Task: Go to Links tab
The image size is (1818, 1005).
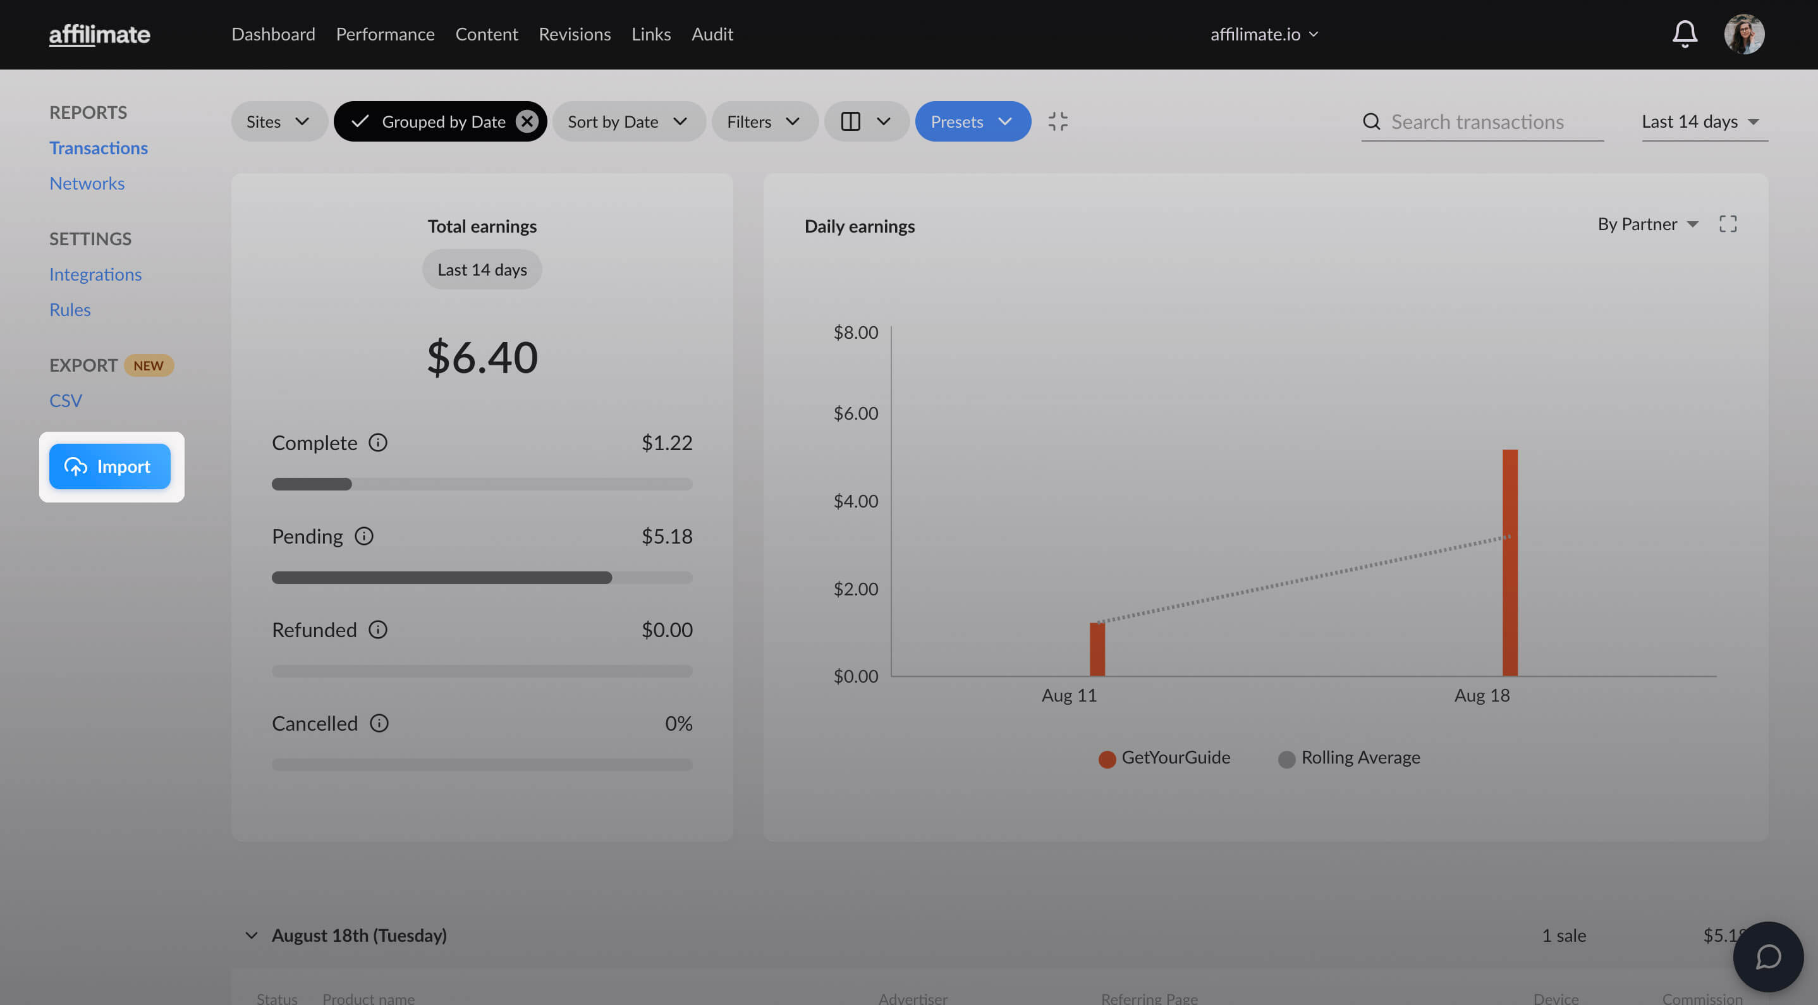Action: point(650,34)
